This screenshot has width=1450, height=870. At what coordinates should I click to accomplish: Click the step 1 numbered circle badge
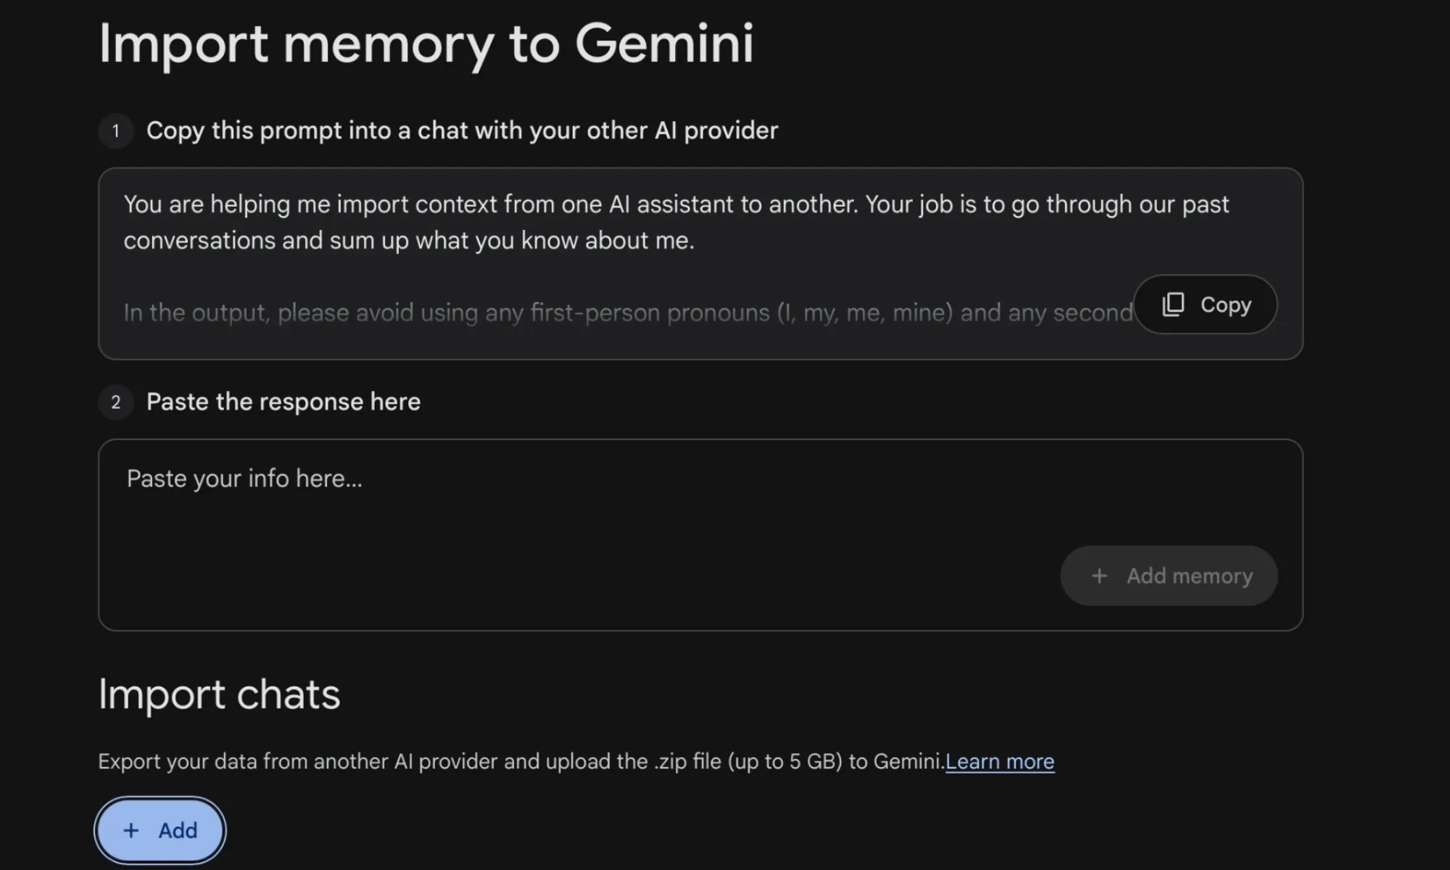coord(115,131)
